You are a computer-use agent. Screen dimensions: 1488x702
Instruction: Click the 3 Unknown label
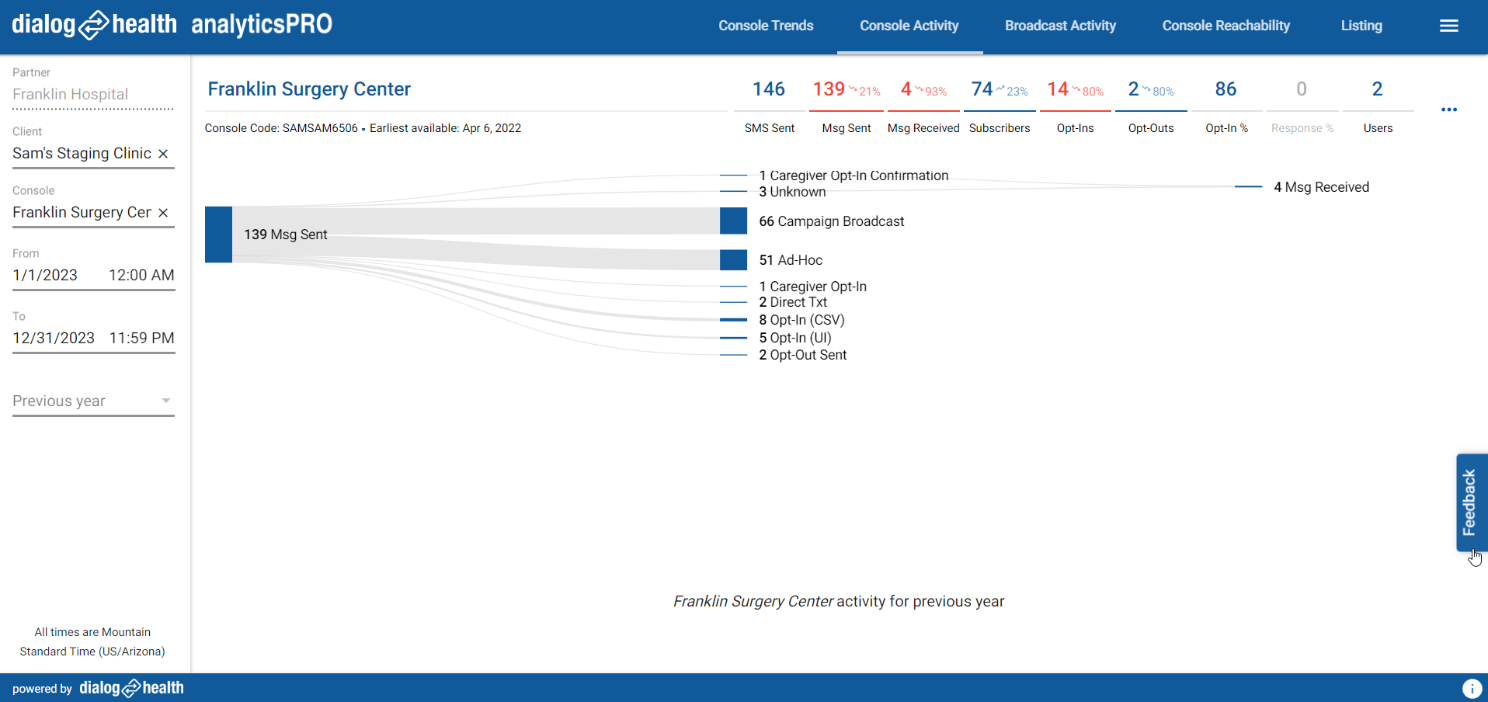click(x=792, y=192)
